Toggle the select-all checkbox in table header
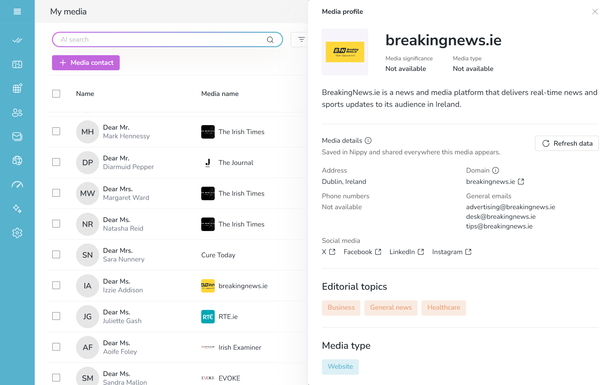This screenshot has width=613, height=385. (56, 94)
